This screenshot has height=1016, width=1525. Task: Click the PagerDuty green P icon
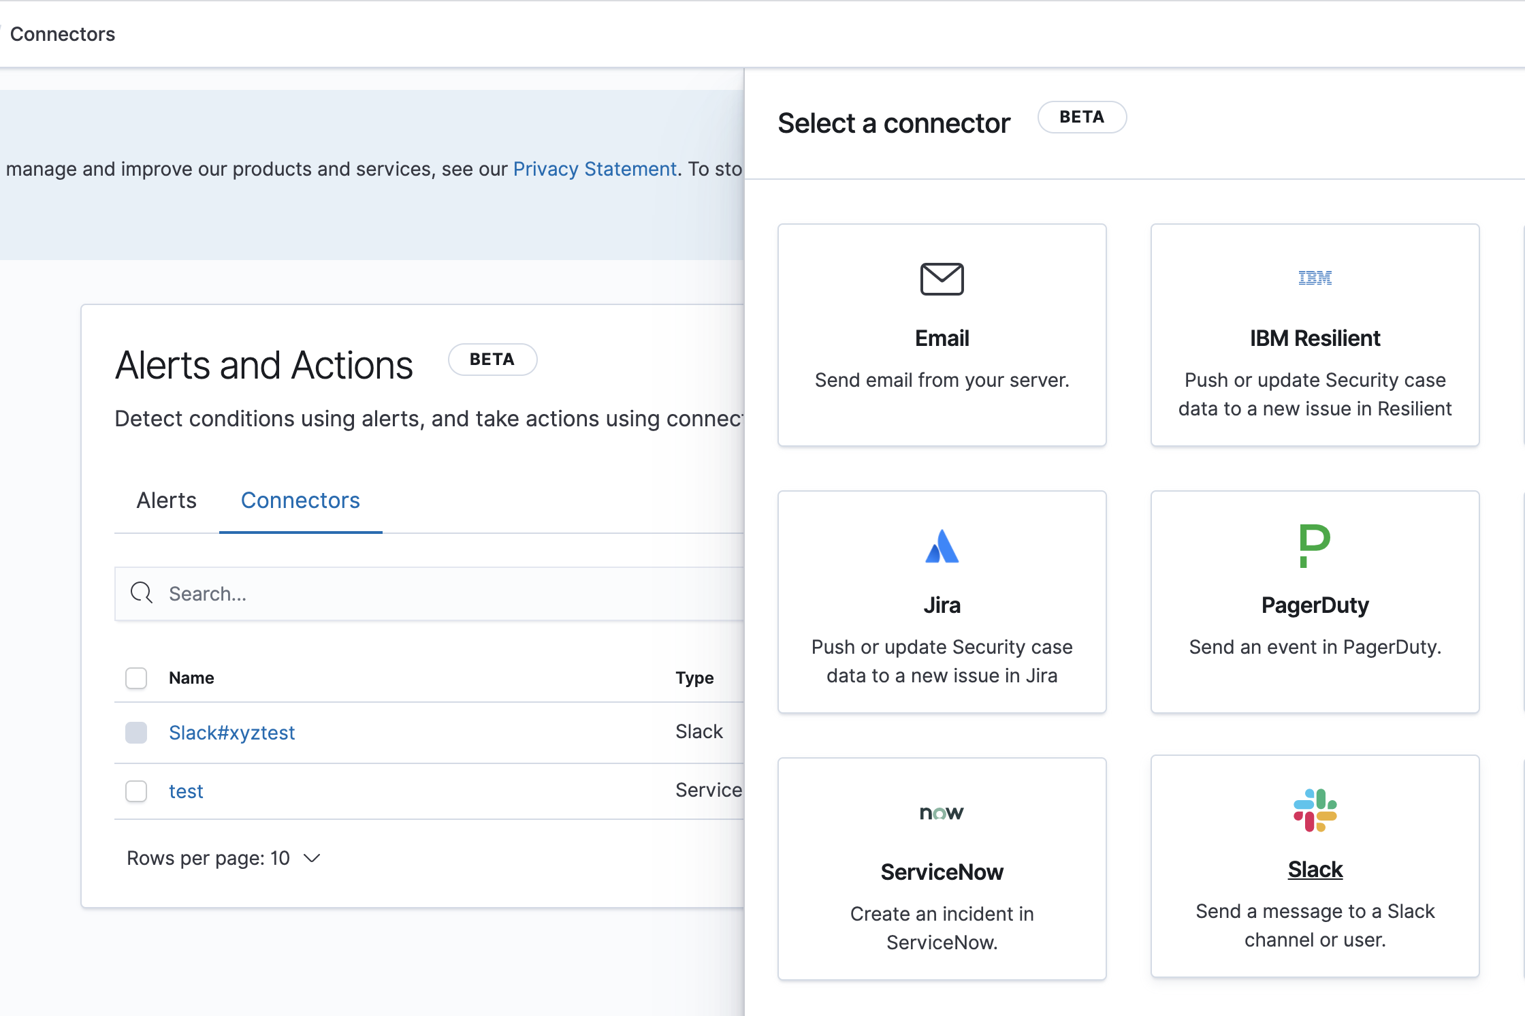(x=1315, y=545)
